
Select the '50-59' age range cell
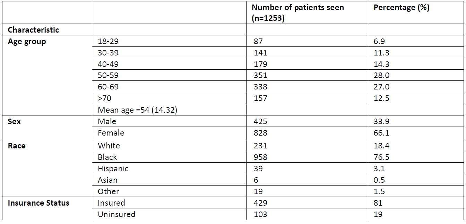click(109, 76)
